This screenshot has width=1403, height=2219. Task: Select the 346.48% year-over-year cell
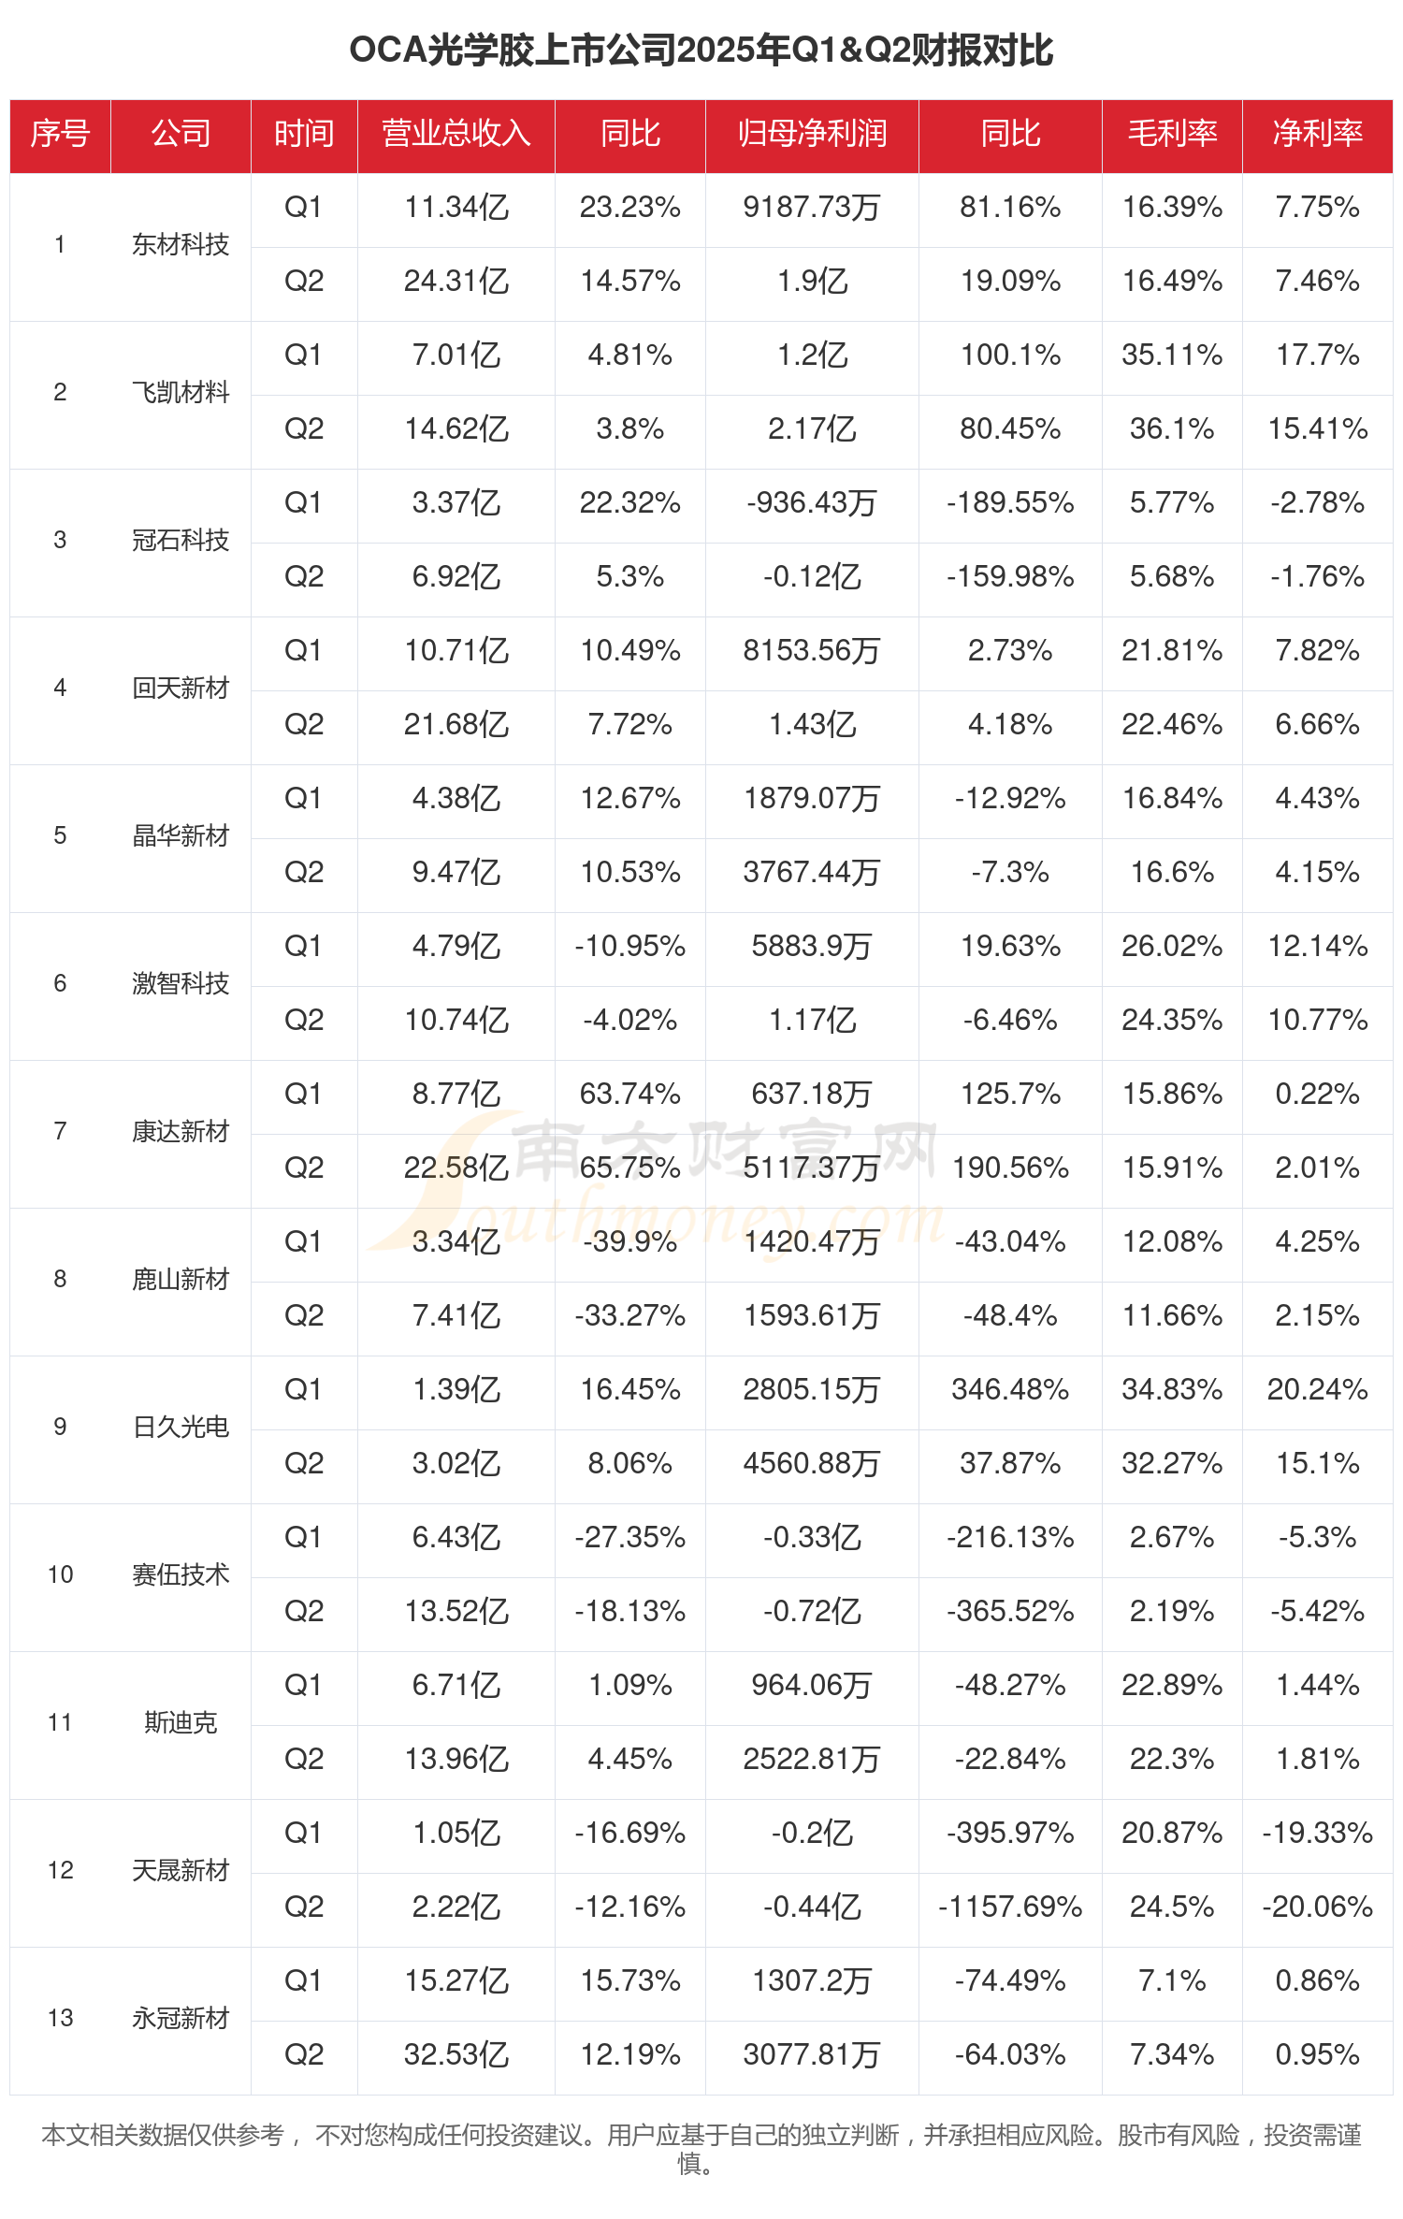tap(1010, 1390)
